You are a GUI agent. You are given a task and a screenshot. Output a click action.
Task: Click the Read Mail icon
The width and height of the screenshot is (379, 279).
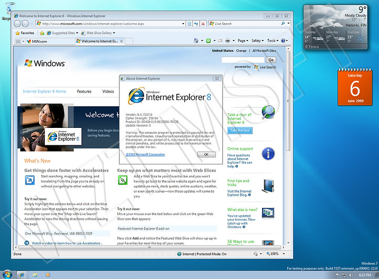[220, 41]
